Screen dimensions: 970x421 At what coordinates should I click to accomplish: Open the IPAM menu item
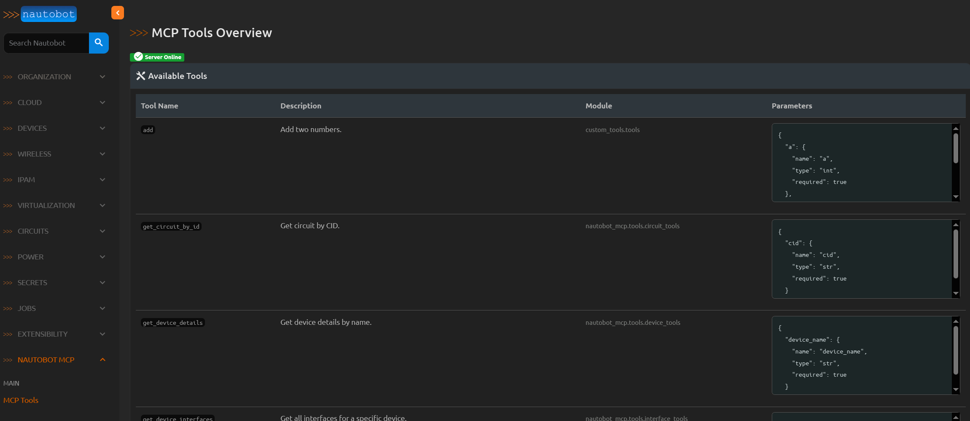click(x=26, y=180)
